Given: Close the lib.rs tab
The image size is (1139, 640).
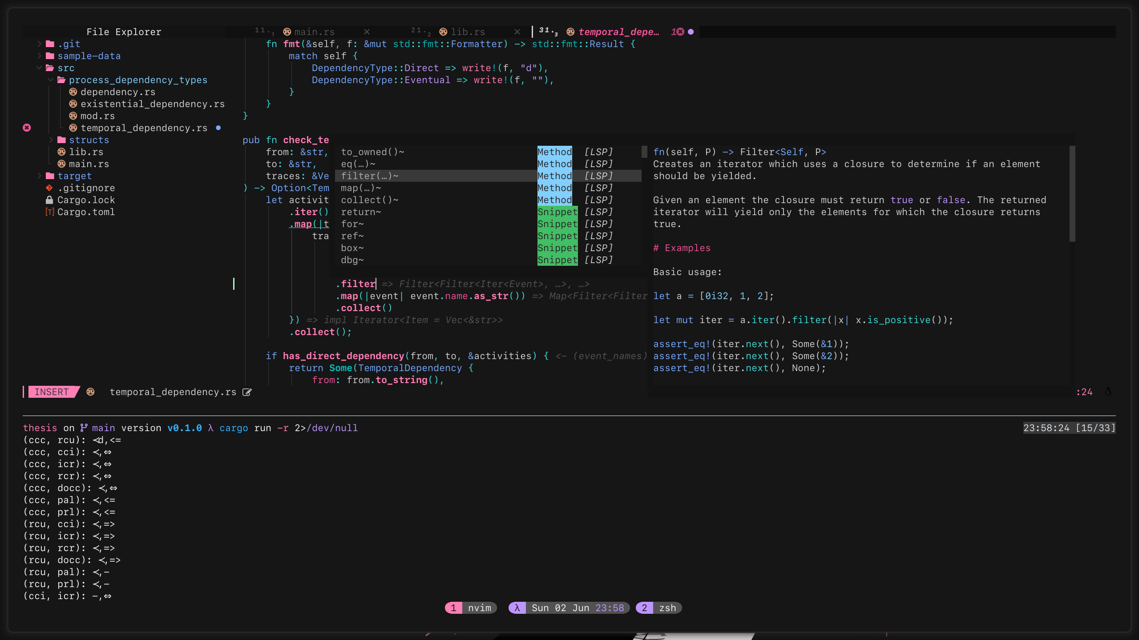Looking at the screenshot, I should click(x=517, y=32).
